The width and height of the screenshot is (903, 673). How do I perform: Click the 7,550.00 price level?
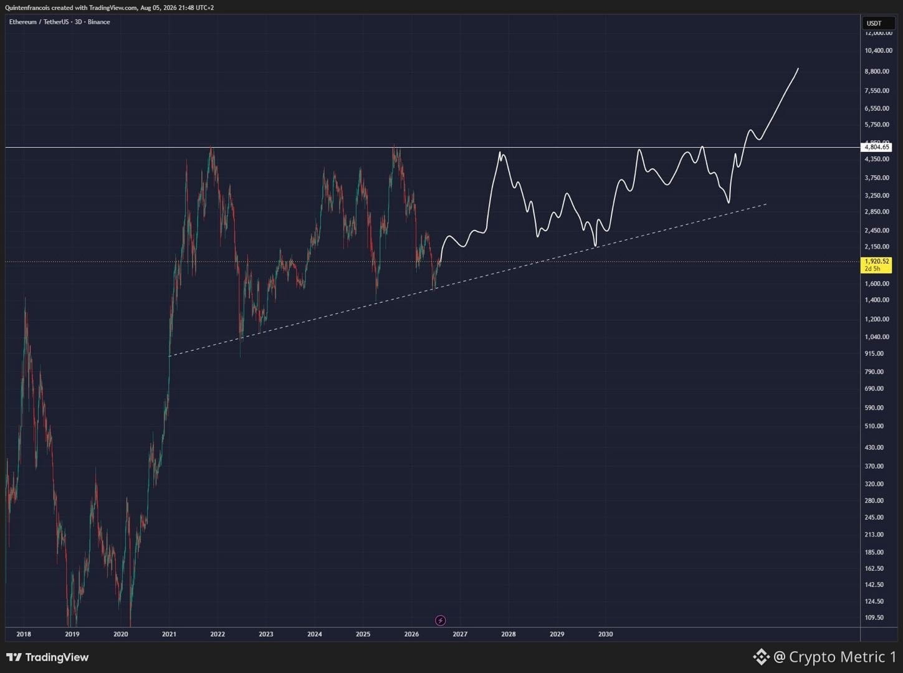click(877, 91)
